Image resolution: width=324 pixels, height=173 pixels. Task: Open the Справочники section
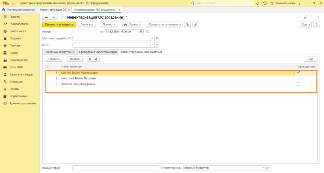coord(18,96)
